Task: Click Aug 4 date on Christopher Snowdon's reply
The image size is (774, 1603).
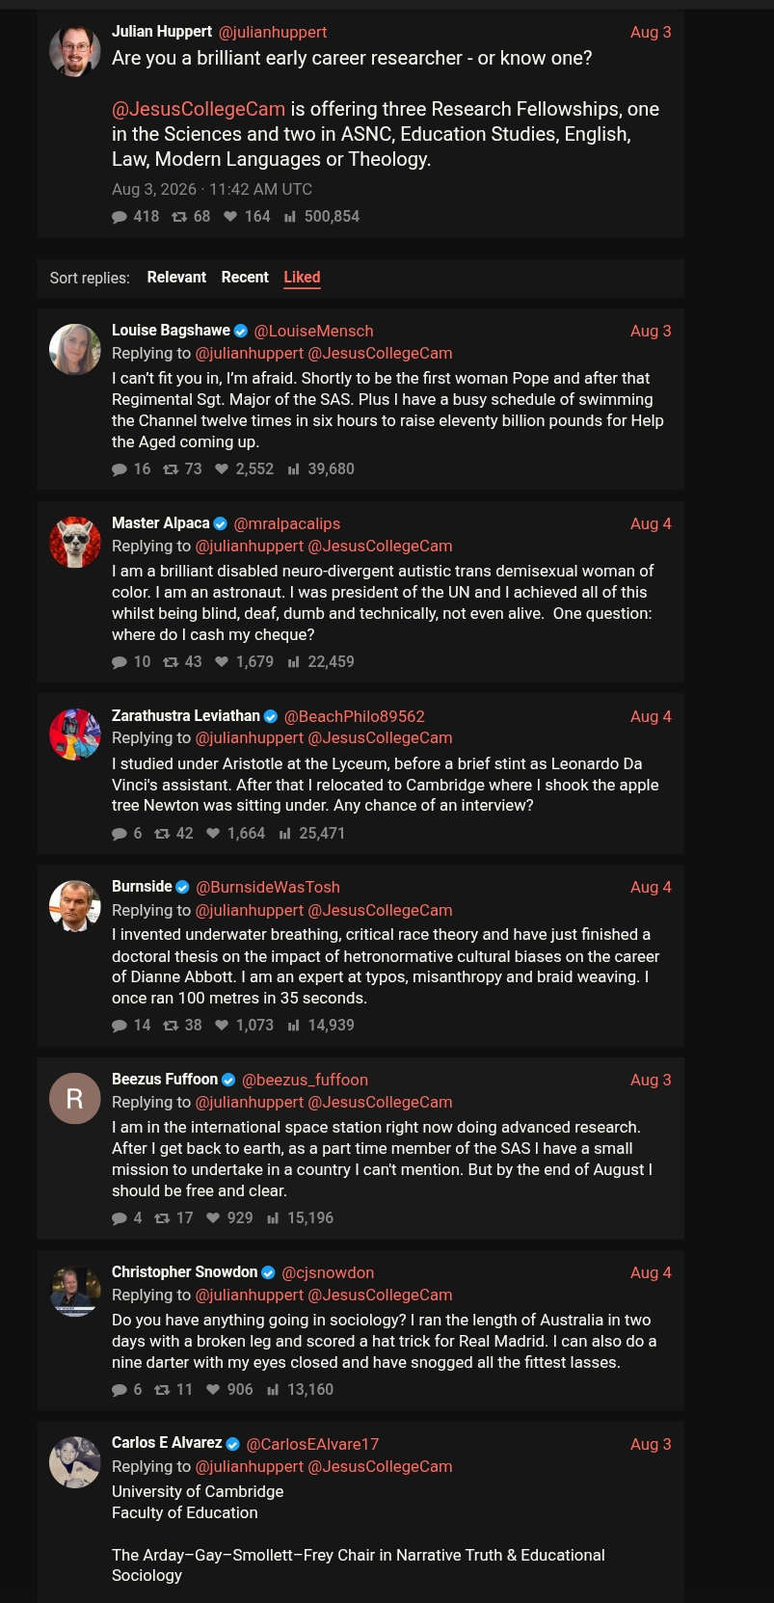Action: [651, 1273]
